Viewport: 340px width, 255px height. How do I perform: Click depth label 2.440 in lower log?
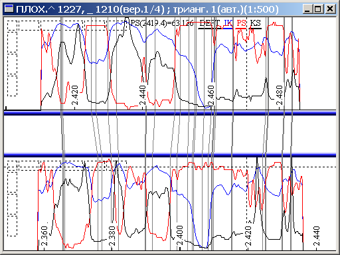point(316,236)
